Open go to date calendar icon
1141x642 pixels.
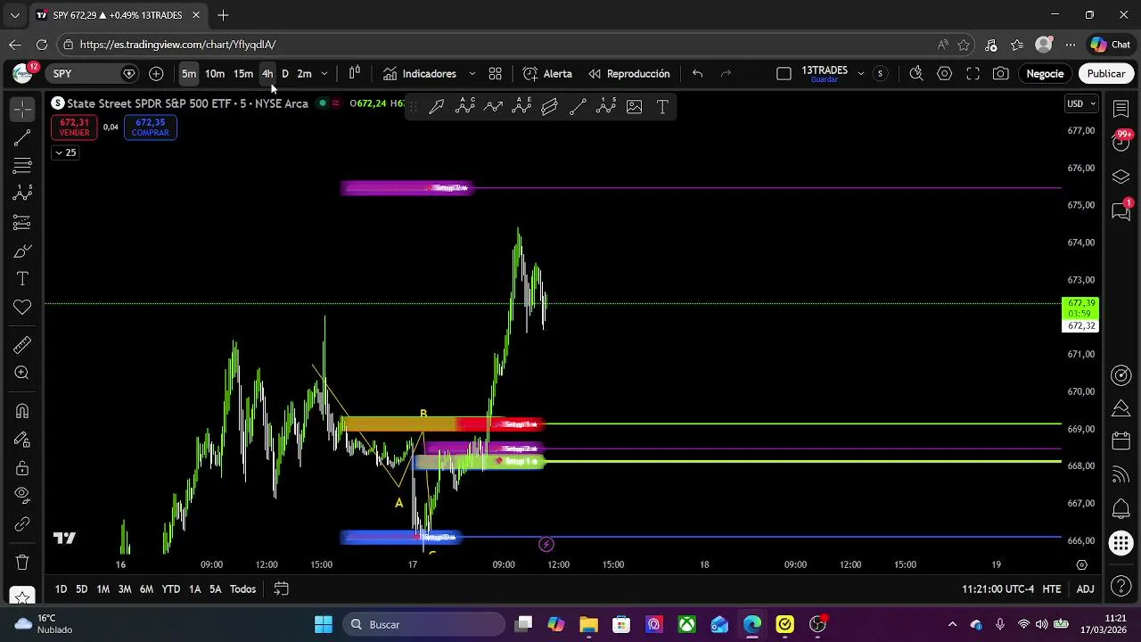281,588
